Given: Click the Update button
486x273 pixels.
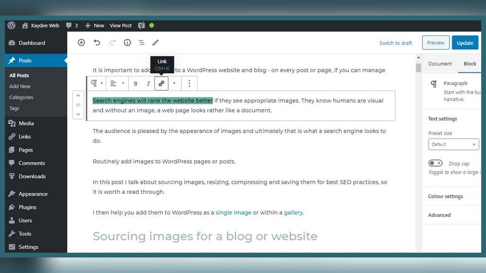Looking at the screenshot, I should pos(465,43).
